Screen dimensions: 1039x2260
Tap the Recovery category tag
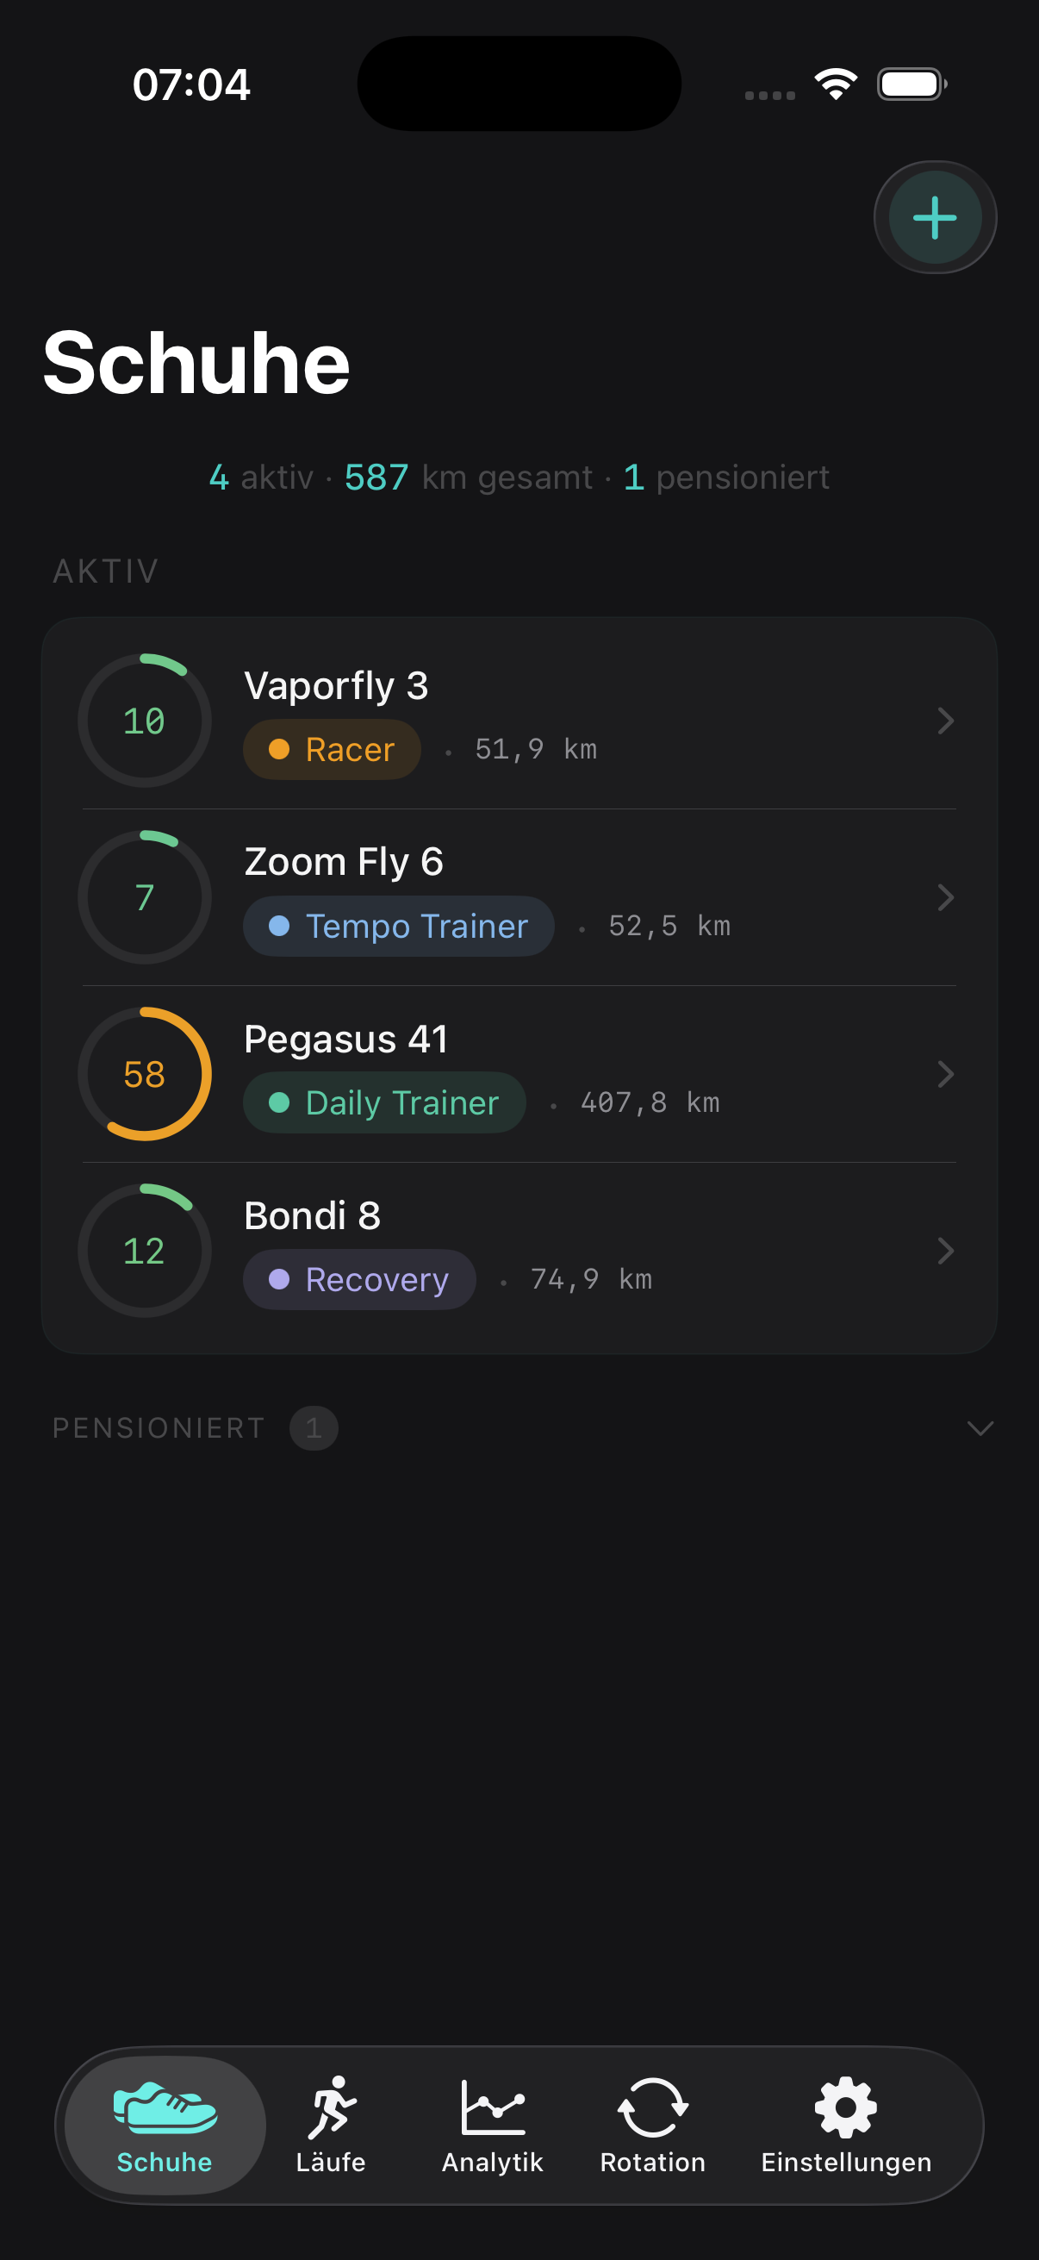click(x=359, y=1280)
